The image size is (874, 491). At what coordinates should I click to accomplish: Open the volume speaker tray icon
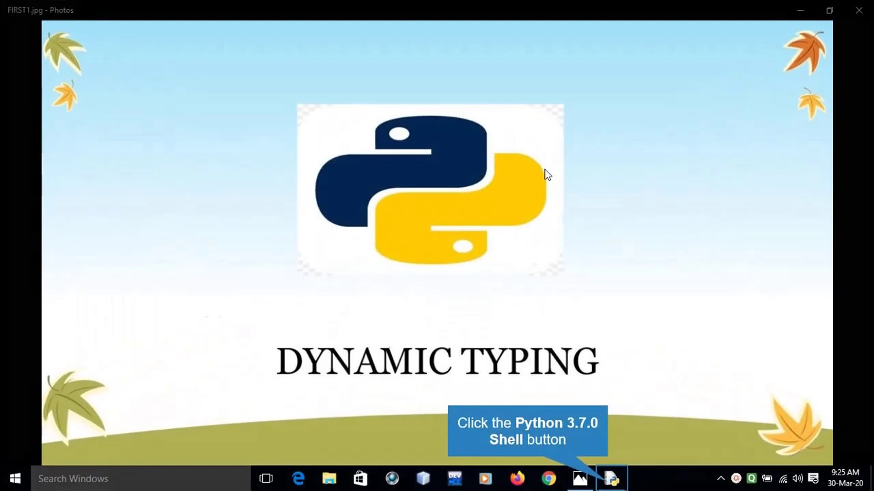pos(798,479)
